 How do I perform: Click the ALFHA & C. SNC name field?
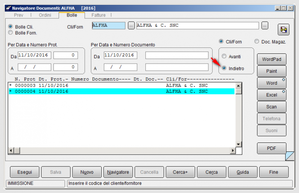click(198, 25)
